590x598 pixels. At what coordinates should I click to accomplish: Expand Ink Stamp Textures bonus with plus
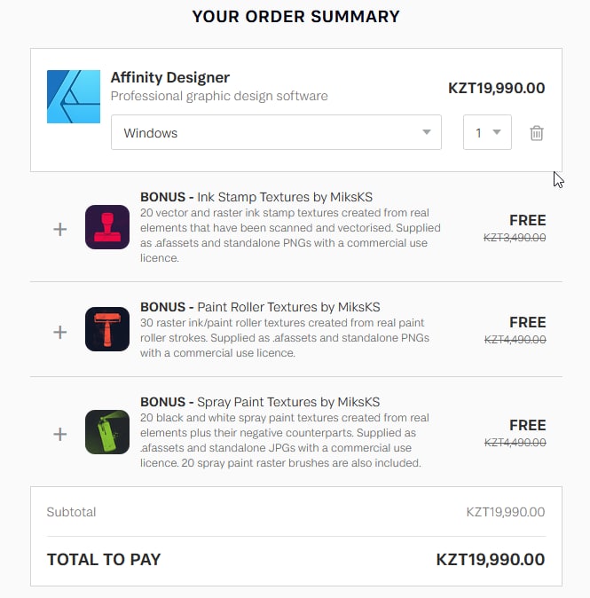[x=60, y=229]
